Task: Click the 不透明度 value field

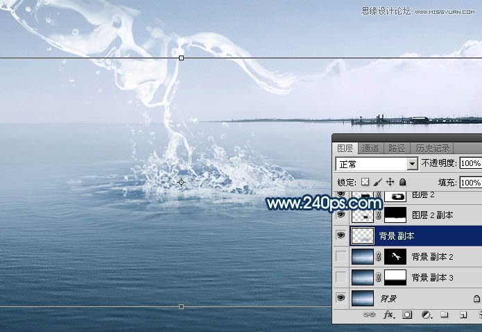Action: coord(470,164)
